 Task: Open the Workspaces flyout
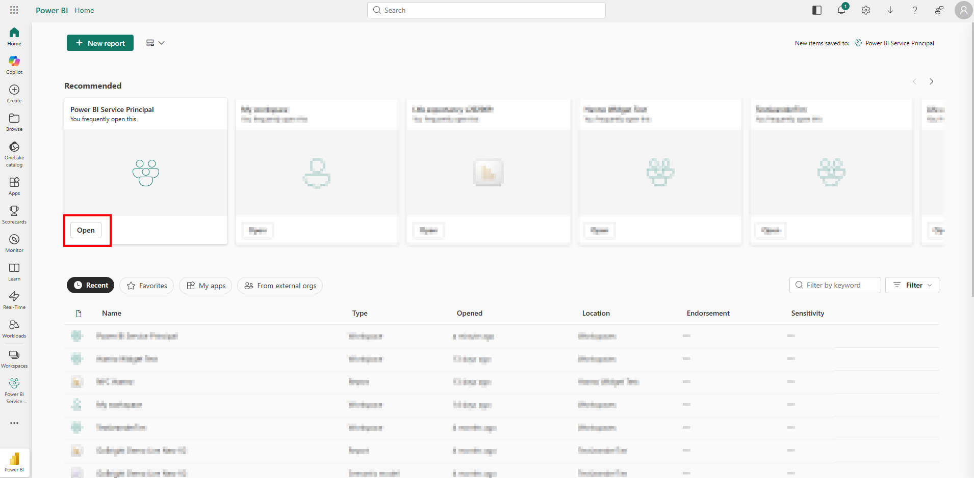[14, 358]
